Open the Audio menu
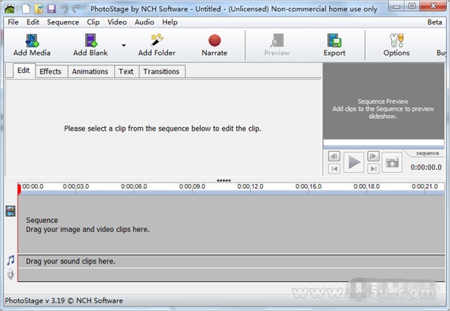Screen dimensions: 450x311 (x=144, y=22)
